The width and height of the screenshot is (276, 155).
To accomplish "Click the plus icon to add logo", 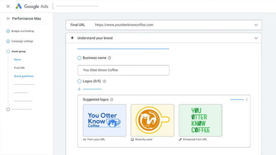I will click(x=79, y=89).
